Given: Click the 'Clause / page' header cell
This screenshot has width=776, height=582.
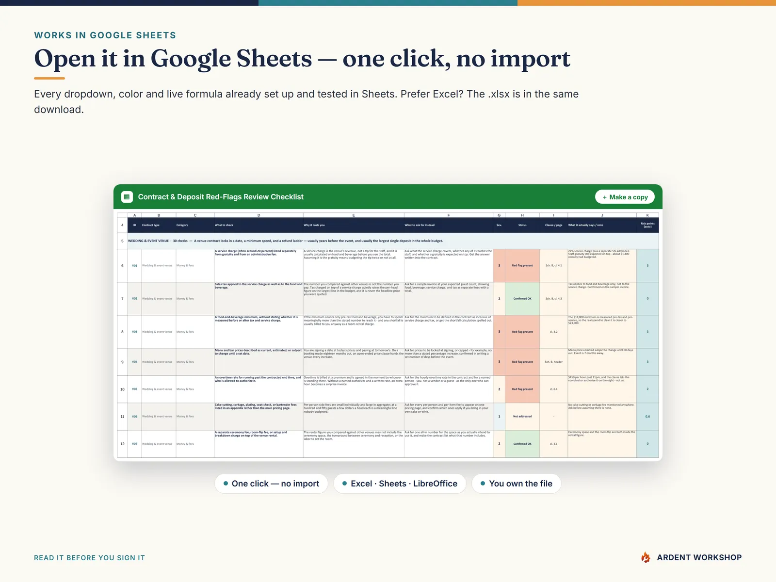Looking at the screenshot, I should (x=553, y=225).
